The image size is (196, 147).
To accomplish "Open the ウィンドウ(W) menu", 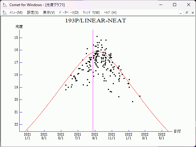I will point(91,13).
